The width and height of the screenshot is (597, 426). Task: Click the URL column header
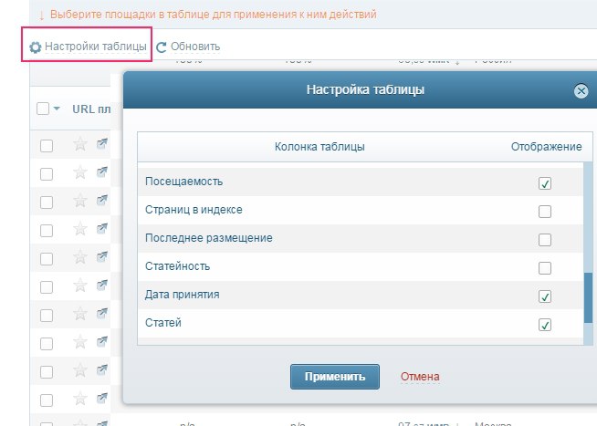pos(91,109)
